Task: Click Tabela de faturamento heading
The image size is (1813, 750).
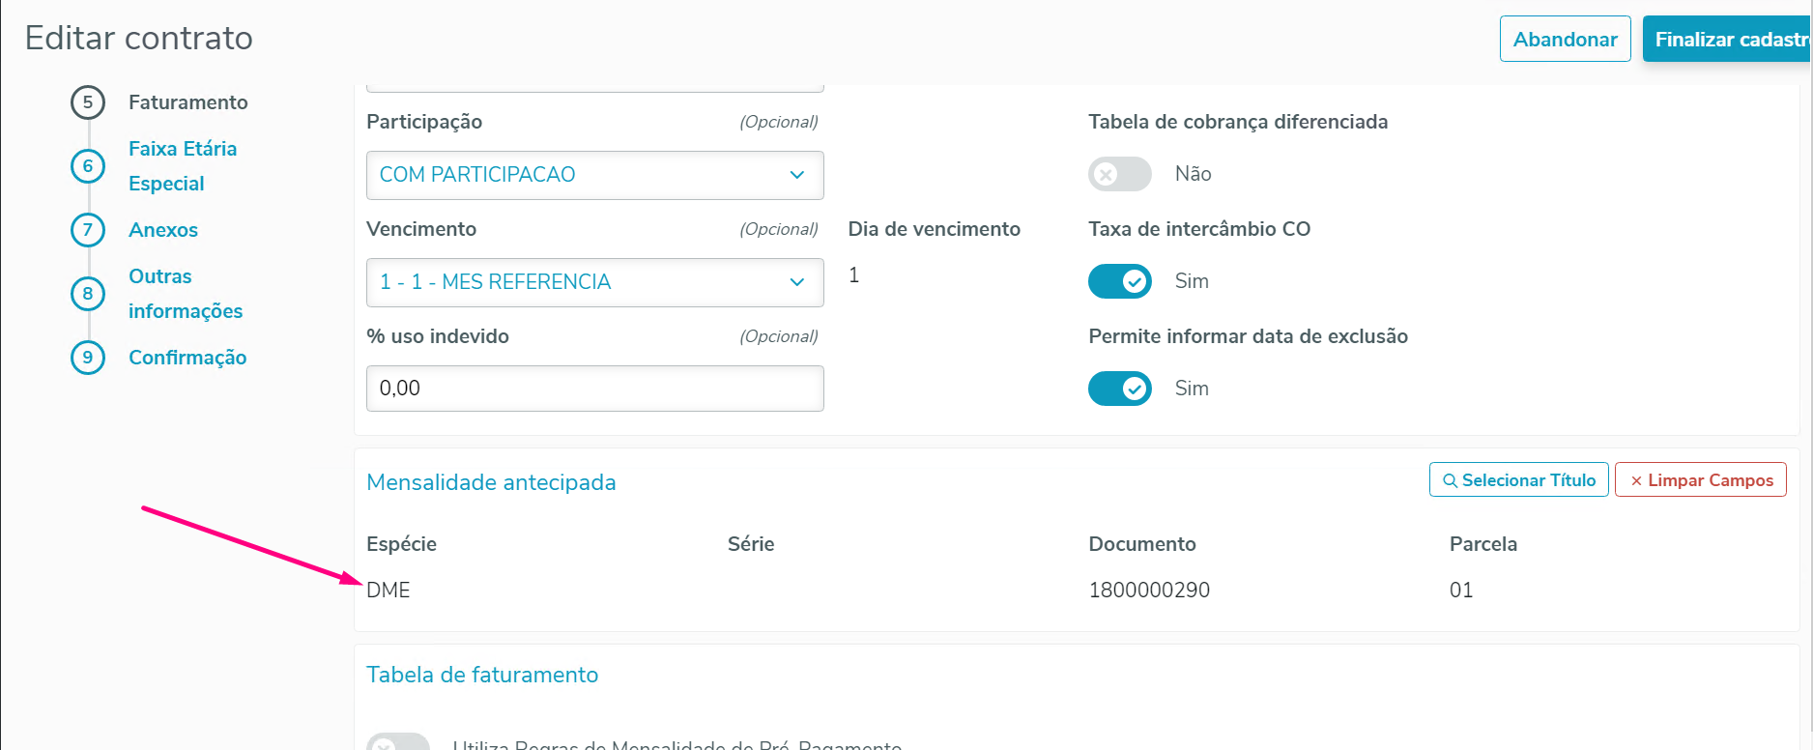Action: (482, 675)
